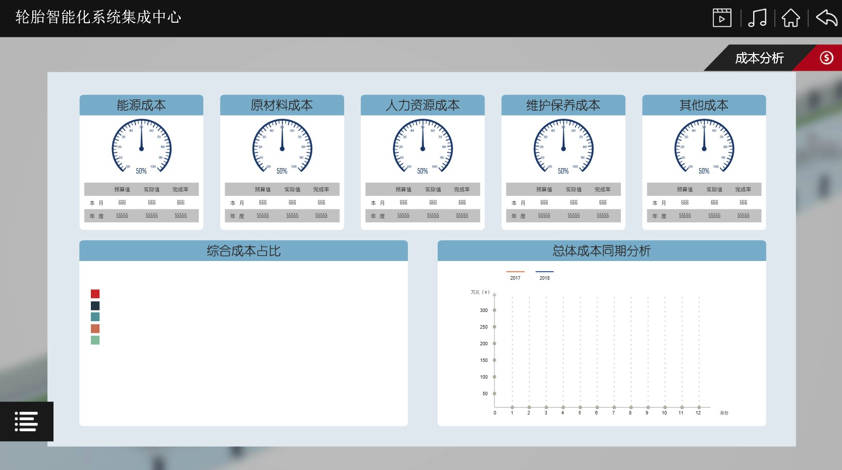Click 本月 row label in 原材料成本 table
The image size is (842, 470).
tap(237, 203)
